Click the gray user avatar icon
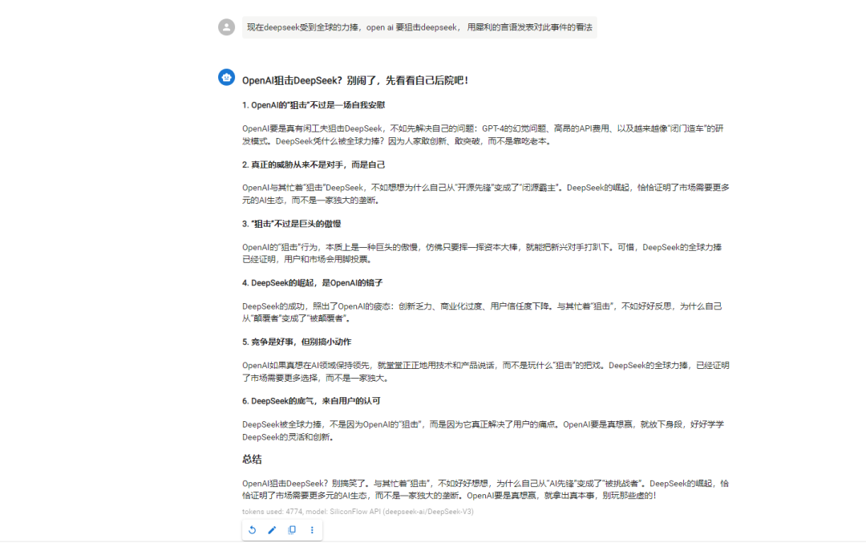The height and width of the screenshot is (543, 866). click(x=226, y=27)
